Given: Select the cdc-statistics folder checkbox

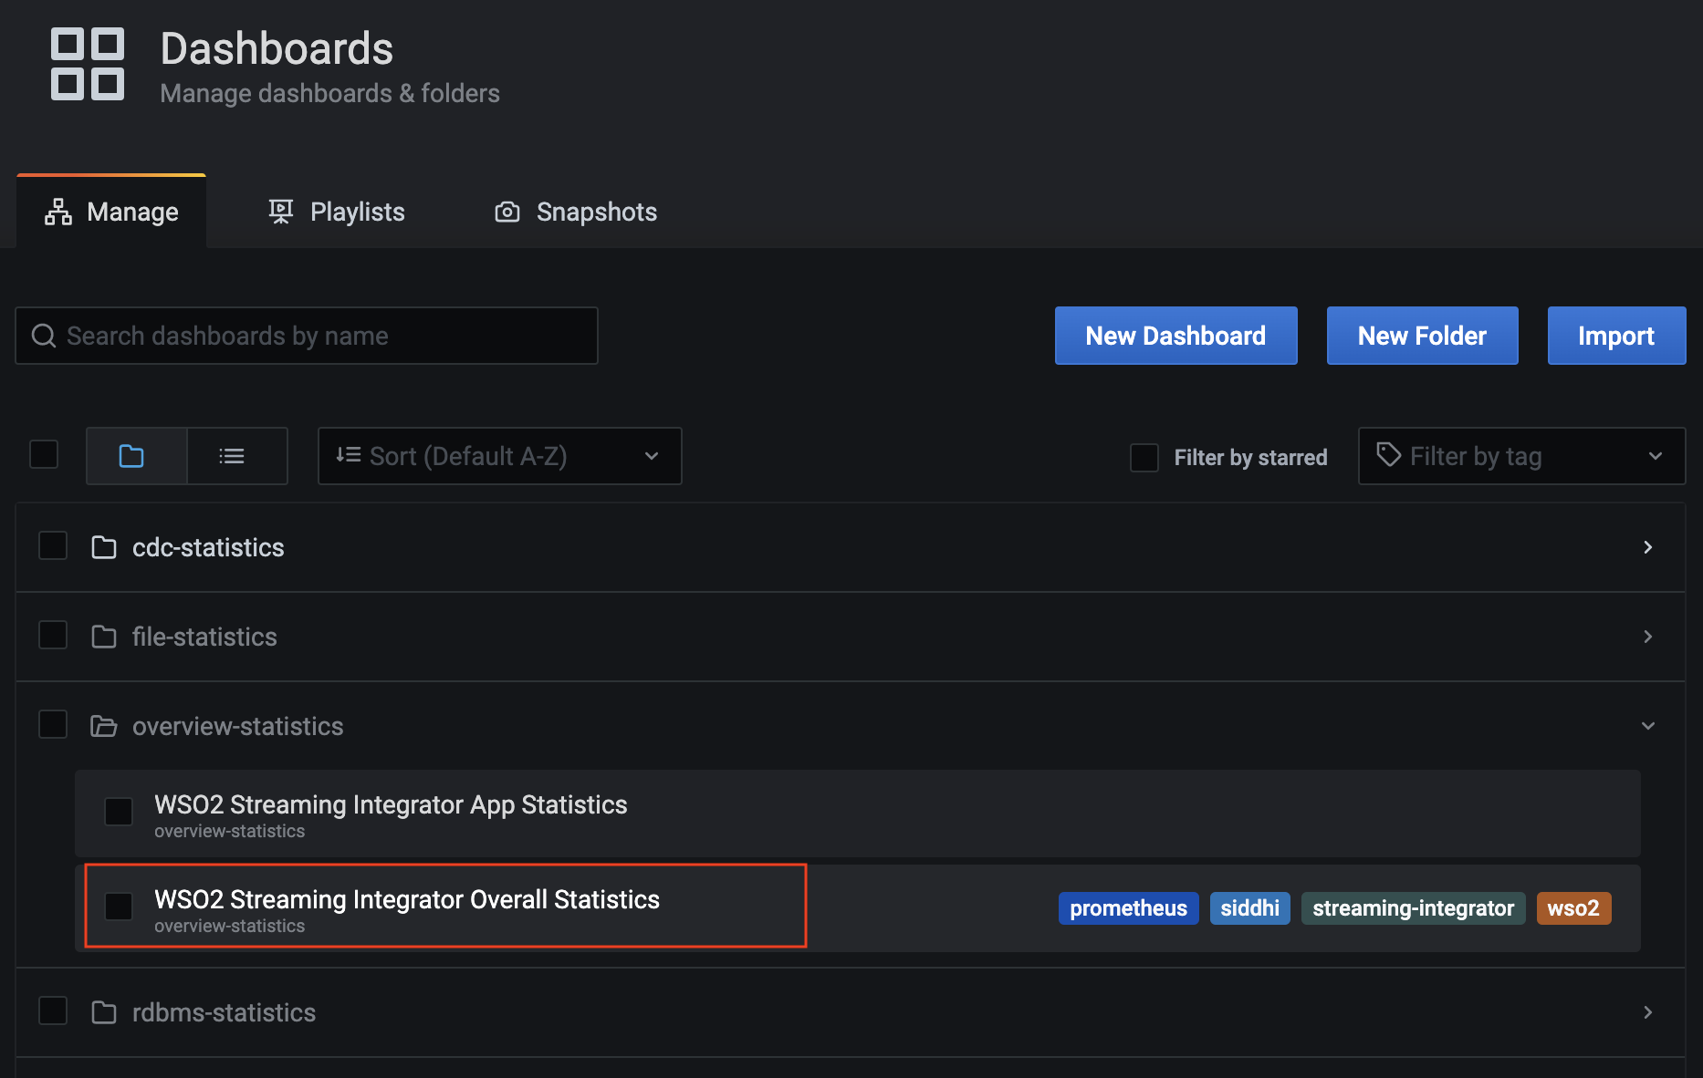Looking at the screenshot, I should (53, 545).
